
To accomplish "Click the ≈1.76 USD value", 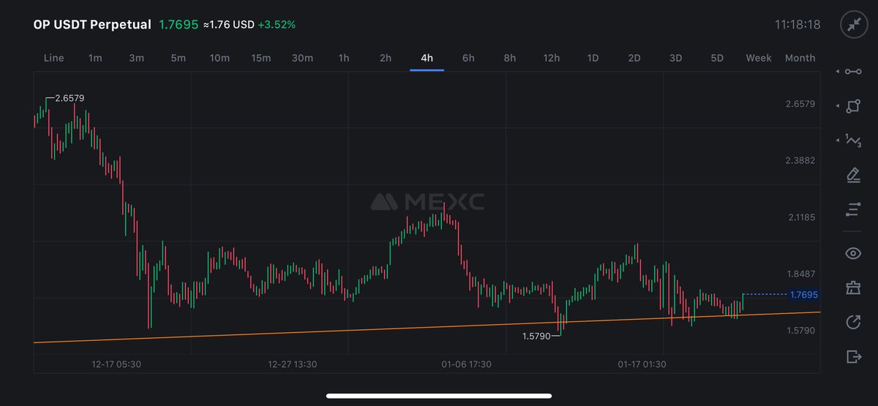I will tap(228, 25).
